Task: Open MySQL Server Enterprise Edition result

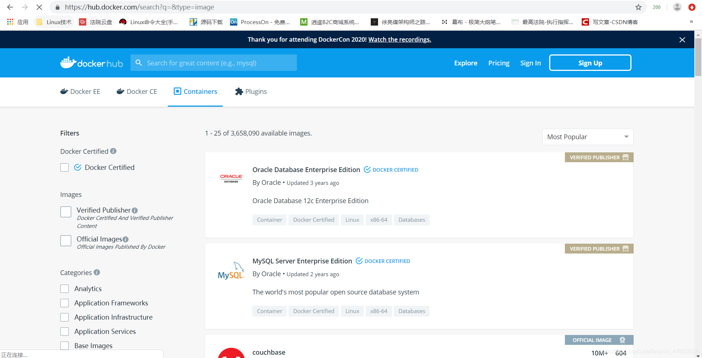Action: pos(302,261)
